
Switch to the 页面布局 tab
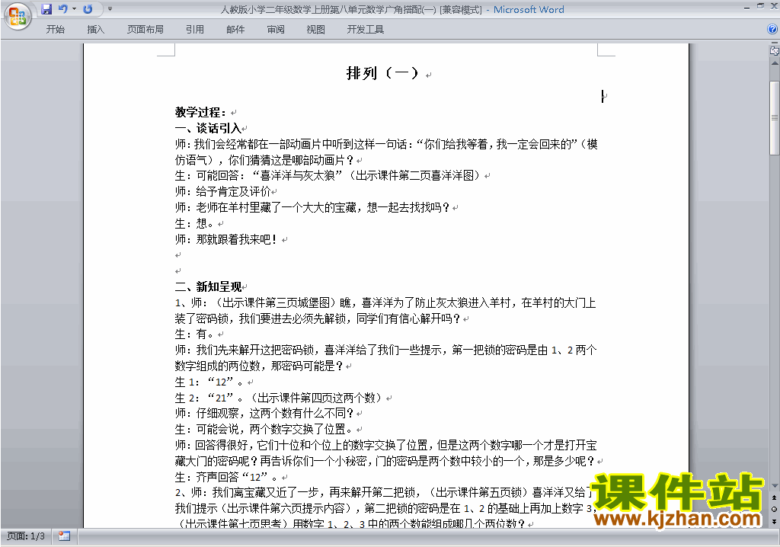click(145, 30)
